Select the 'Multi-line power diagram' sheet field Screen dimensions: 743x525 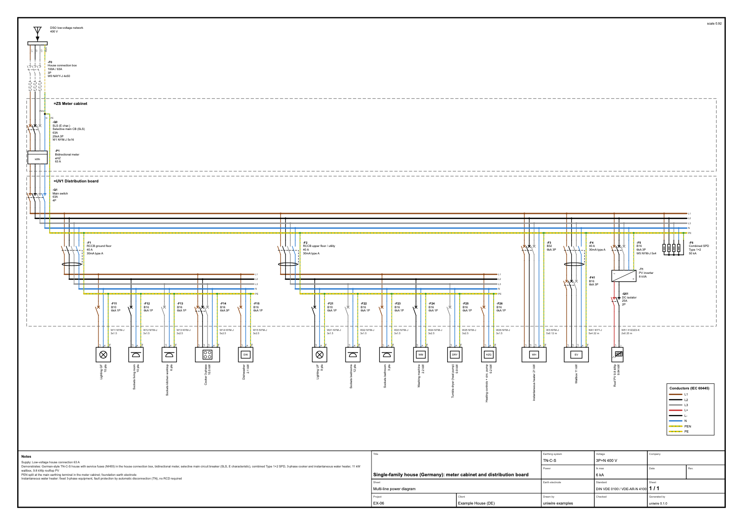pos(394,489)
